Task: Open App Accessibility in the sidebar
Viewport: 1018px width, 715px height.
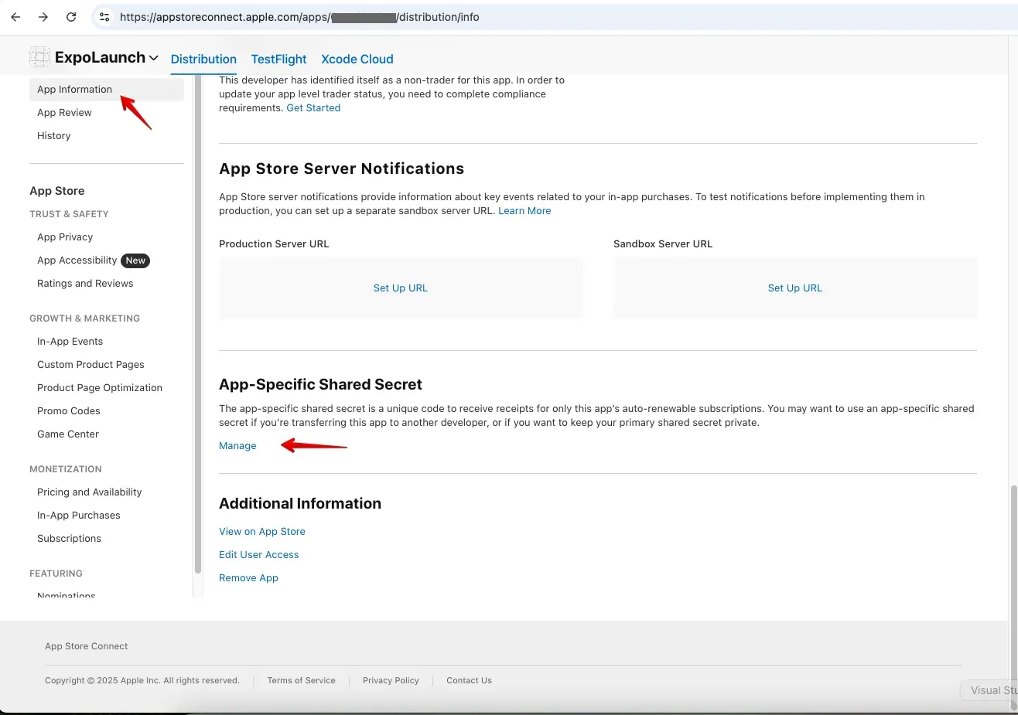Action: 77,260
